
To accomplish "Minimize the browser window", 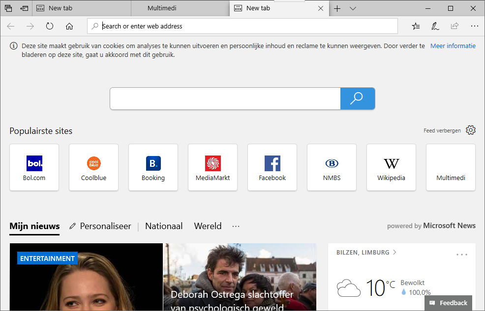I will pos(428,8).
